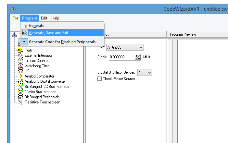Select USI tree node

click(28, 71)
